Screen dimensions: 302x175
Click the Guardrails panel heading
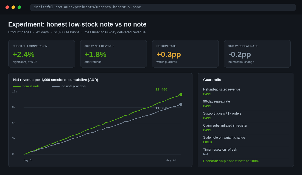[x=212, y=80]
